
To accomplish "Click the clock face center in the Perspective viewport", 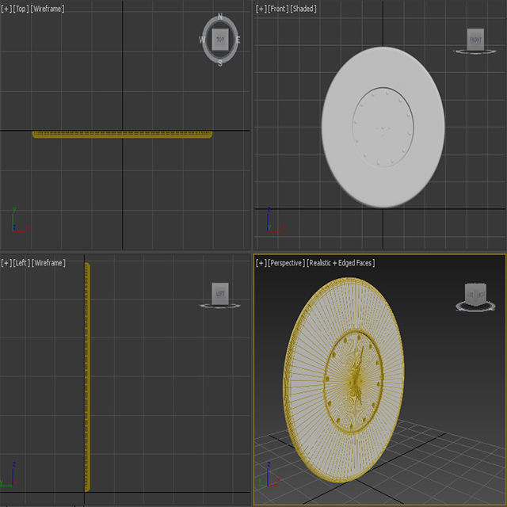I will click(356, 381).
